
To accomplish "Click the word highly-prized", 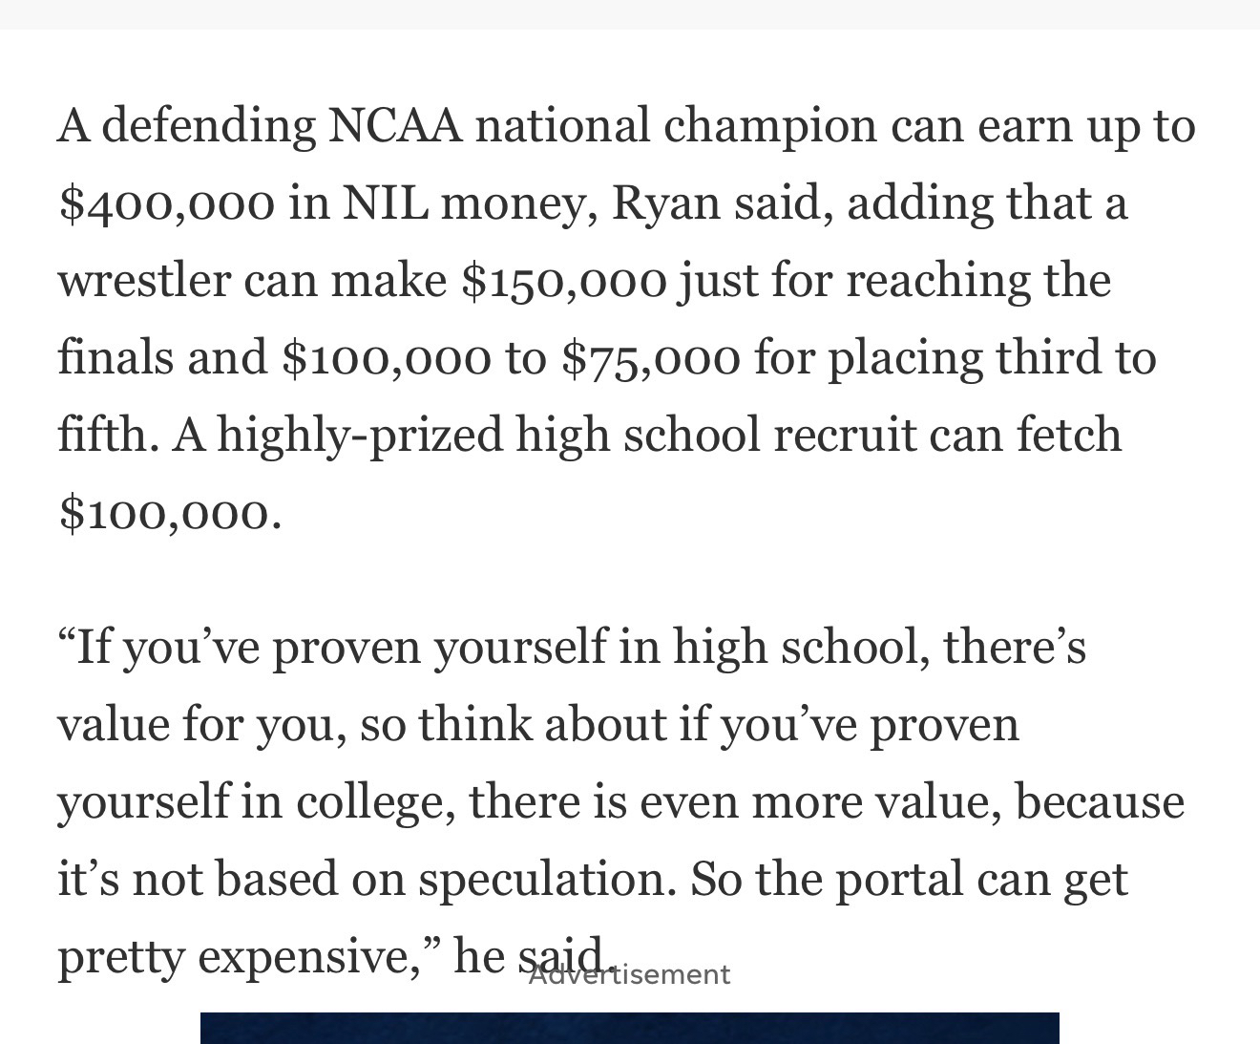I will click(360, 436).
